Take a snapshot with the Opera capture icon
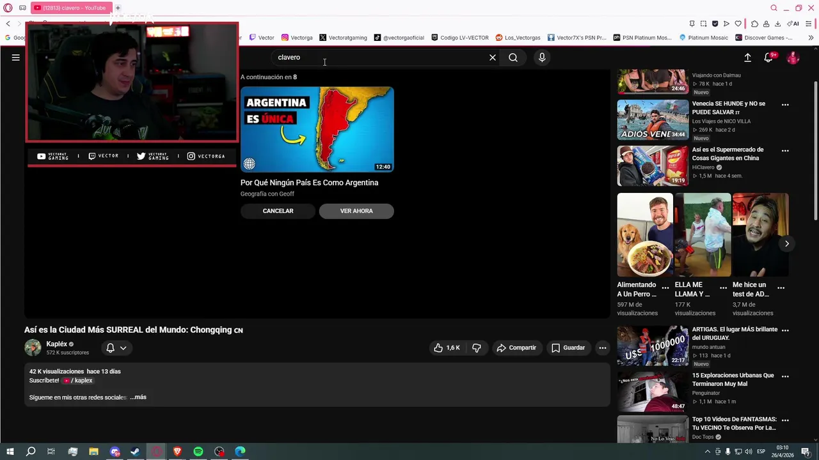Screen dimensions: 819x460 point(703,24)
